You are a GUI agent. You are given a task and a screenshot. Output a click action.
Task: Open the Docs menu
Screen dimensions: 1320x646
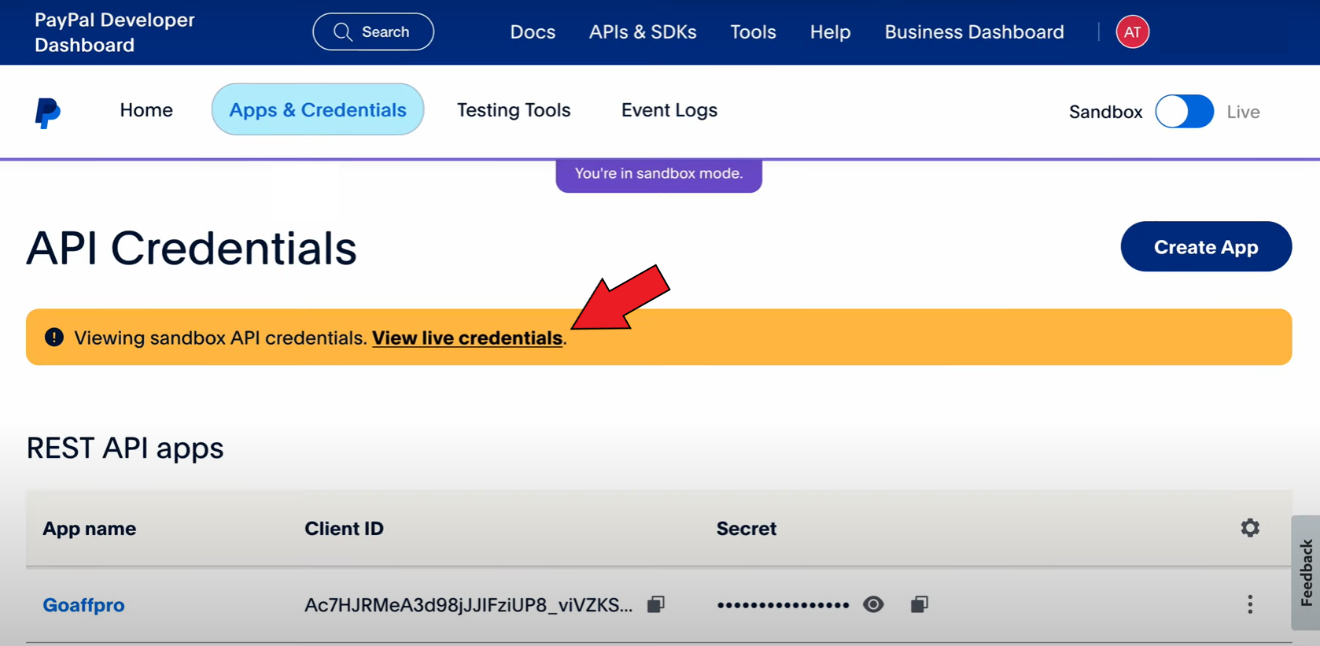(x=533, y=32)
